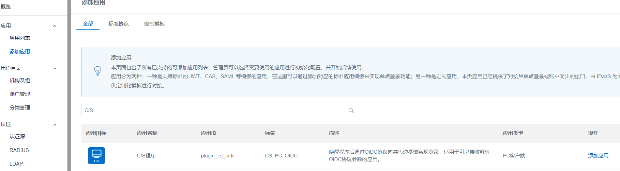
Task: Select 添加应用 in the sidebar
Action: (x=20, y=52)
